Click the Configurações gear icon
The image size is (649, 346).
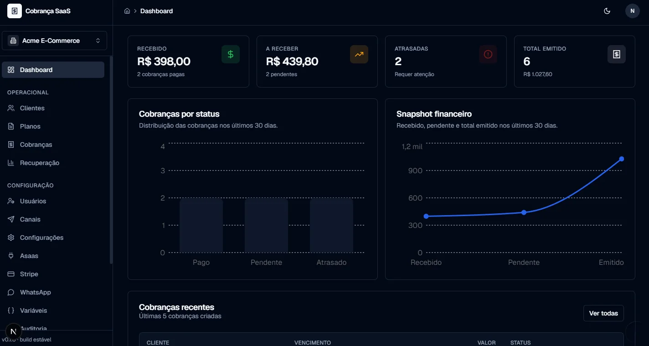[x=11, y=238]
